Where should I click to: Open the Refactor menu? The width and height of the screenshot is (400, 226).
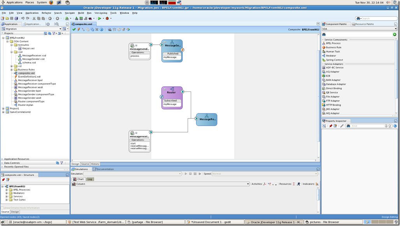click(x=46, y=13)
